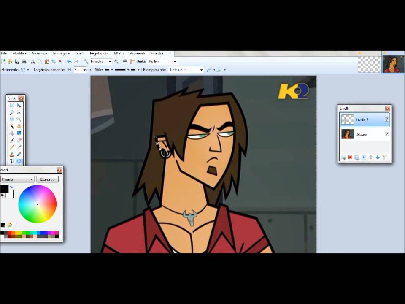This screenshot has width=405, height=304.
Task: Click the Crop to selection icon
Action: click(54, 62)
